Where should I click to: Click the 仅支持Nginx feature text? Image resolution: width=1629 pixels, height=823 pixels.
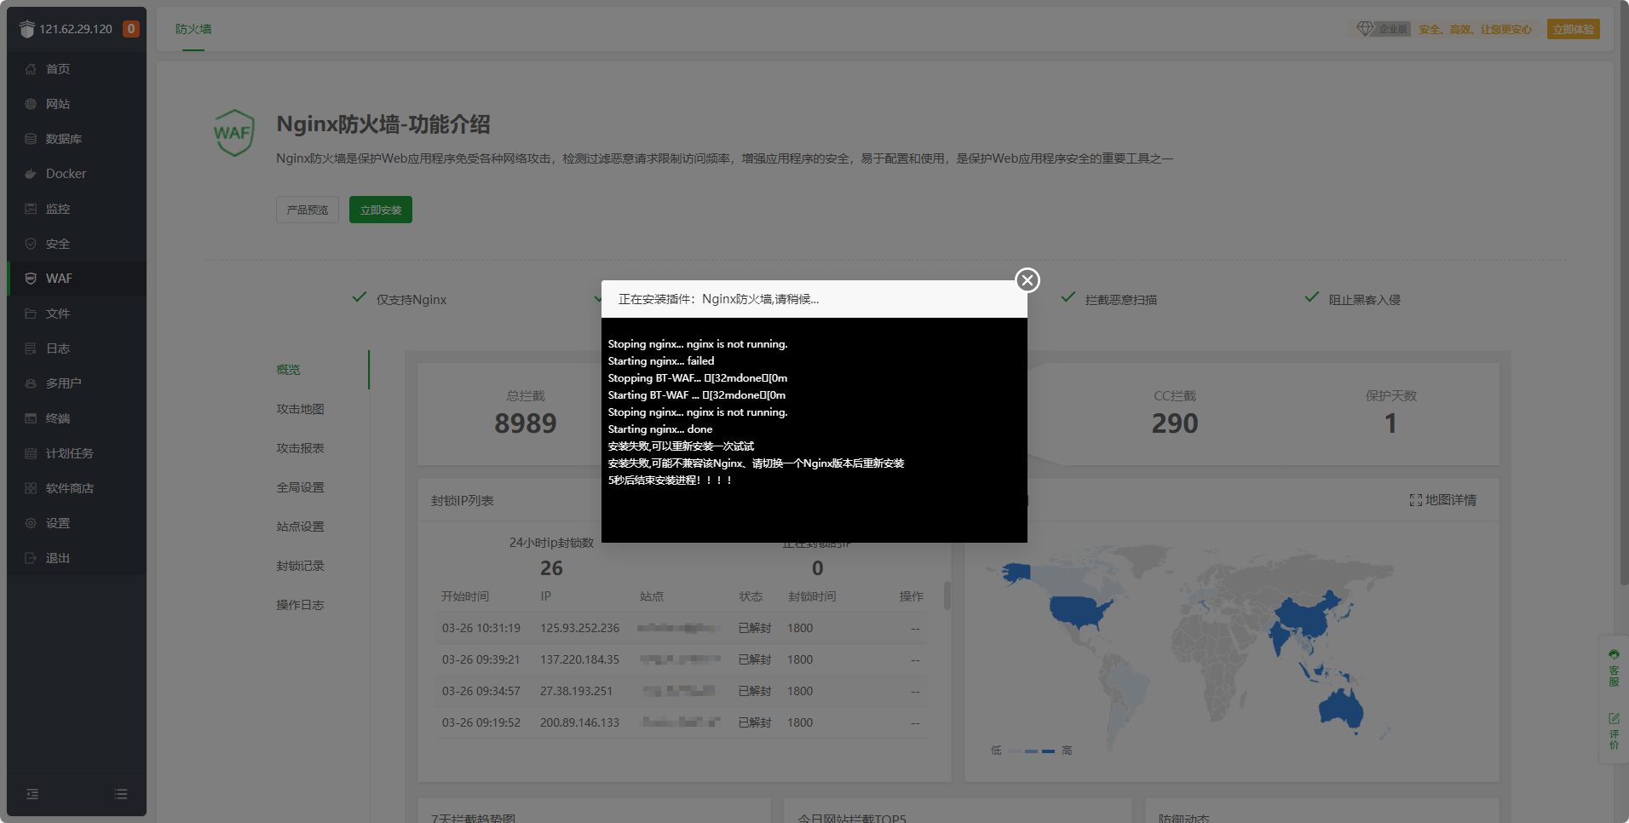coord(412,300)
